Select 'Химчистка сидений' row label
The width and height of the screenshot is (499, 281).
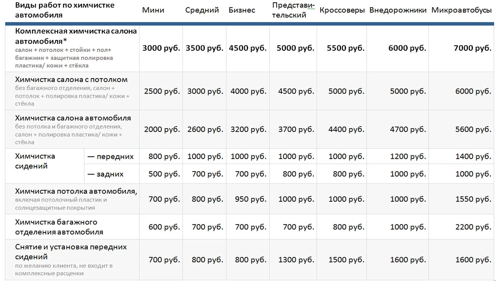(35, 161)
